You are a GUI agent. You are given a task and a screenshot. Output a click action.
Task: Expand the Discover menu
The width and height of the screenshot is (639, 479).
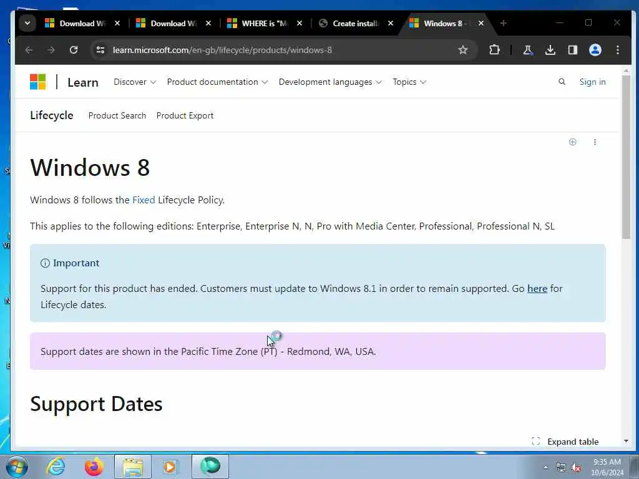135,82
